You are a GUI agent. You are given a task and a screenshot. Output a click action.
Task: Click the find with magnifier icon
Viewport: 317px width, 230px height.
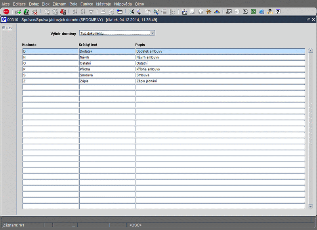(x=156, y=12)
